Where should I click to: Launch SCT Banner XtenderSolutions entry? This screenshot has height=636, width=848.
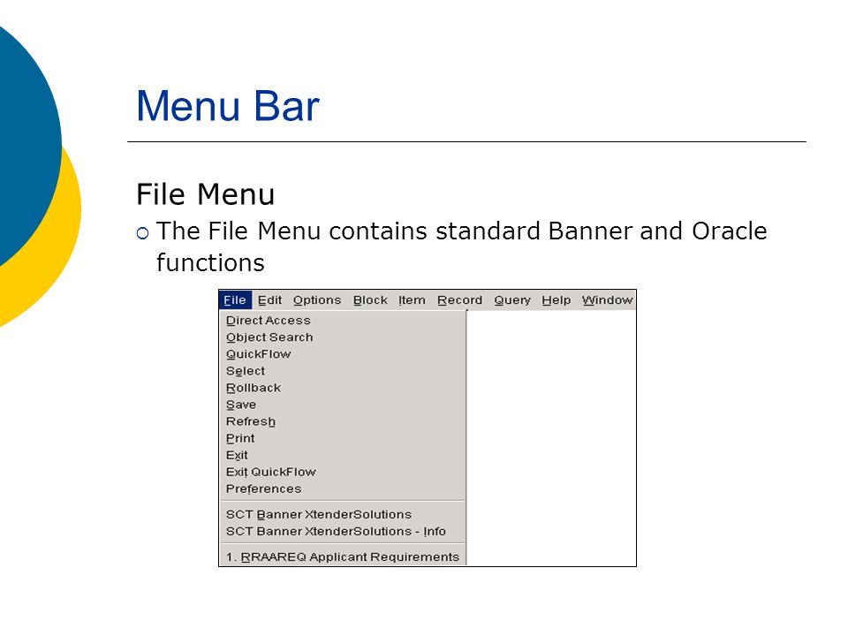click(x=343, y=514)
